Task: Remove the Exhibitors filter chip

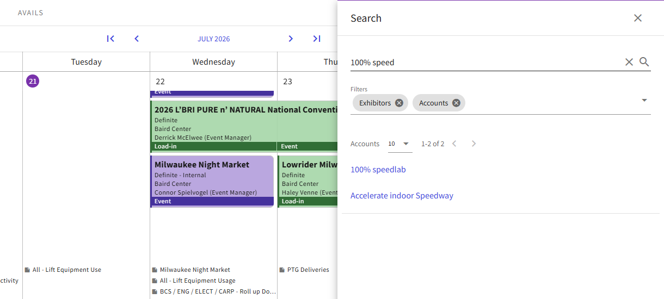Action: (x=399, y=103)
